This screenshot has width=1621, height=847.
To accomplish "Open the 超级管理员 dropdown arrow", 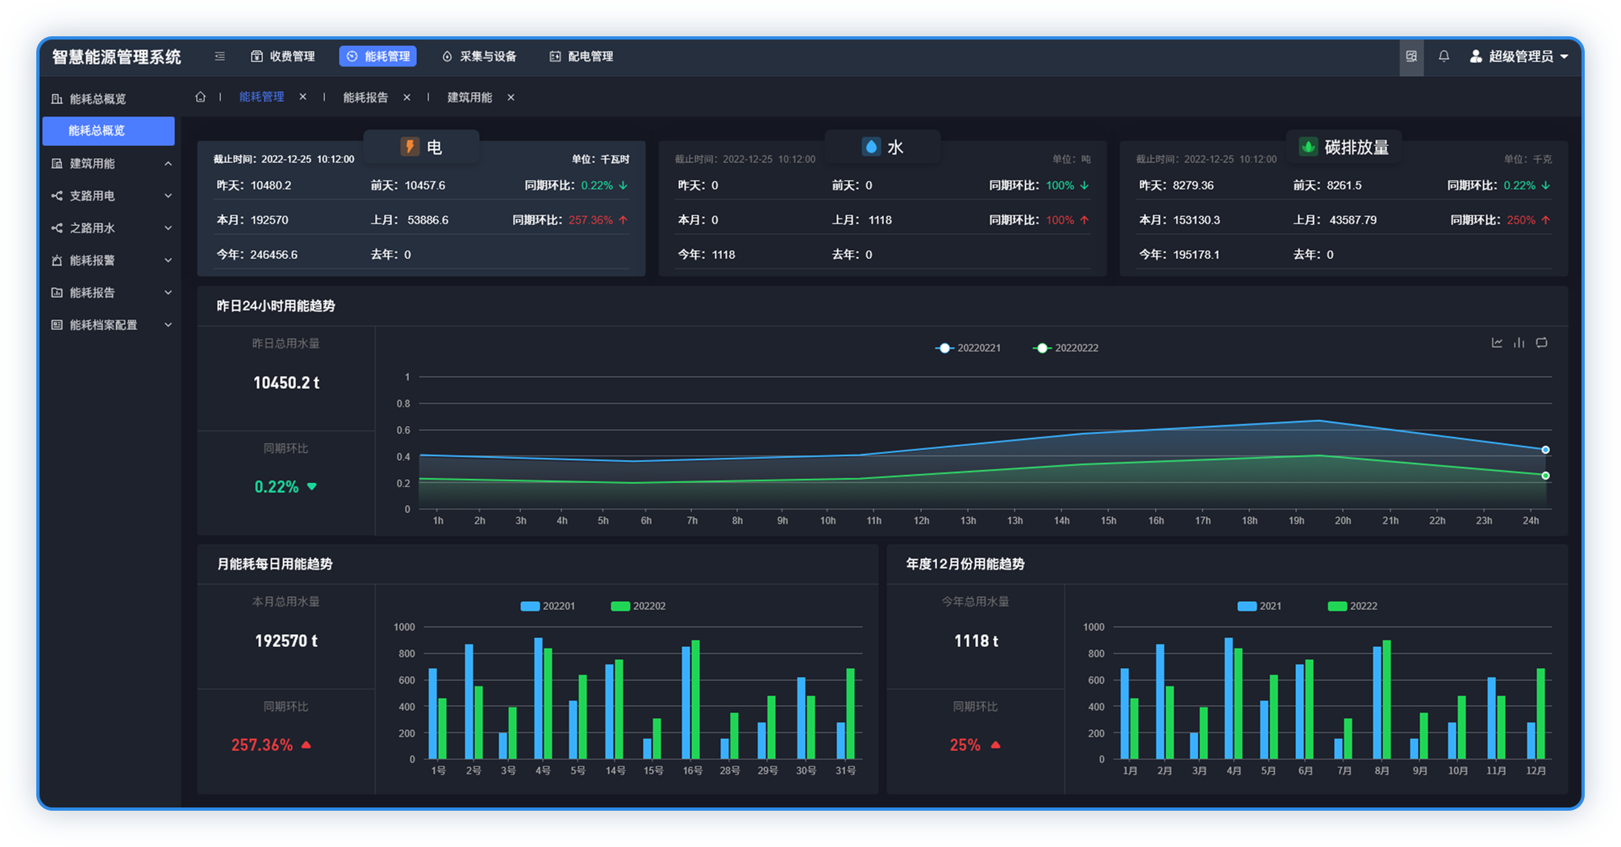I will pos(1565,56).
